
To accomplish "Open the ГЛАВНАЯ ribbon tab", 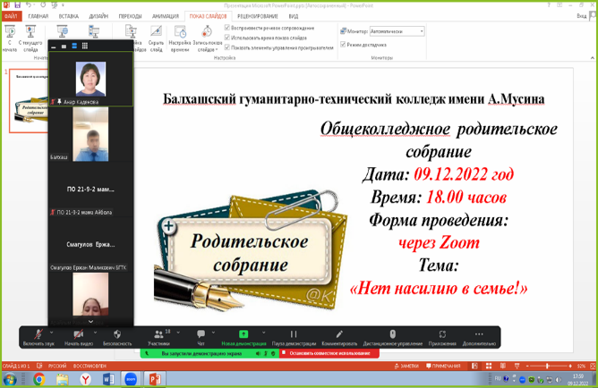I will point(38,16).
